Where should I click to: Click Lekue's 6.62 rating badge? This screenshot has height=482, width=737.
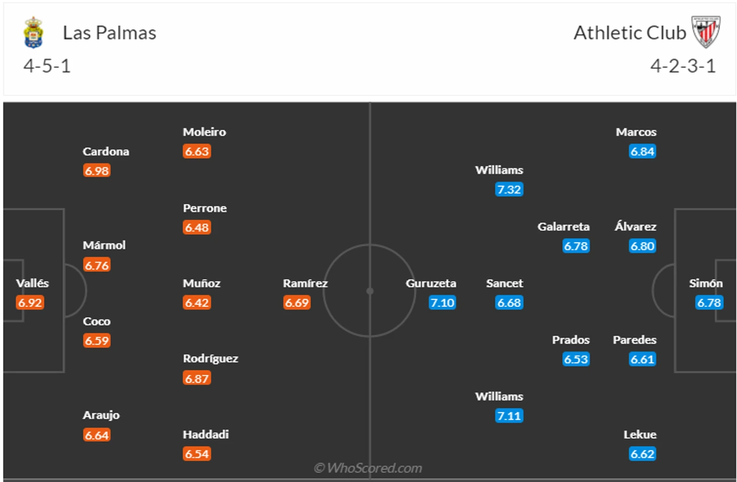click(x=643, y=454)
